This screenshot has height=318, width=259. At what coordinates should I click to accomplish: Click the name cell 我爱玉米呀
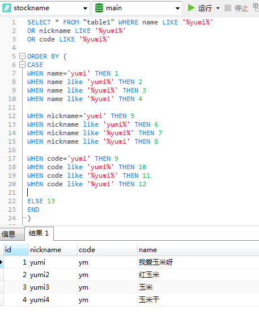198,262
